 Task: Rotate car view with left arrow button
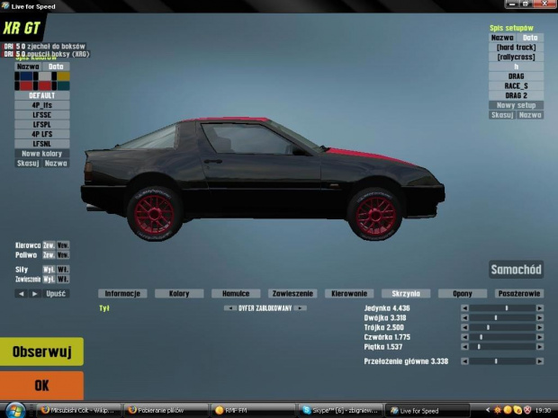[22, 294]
